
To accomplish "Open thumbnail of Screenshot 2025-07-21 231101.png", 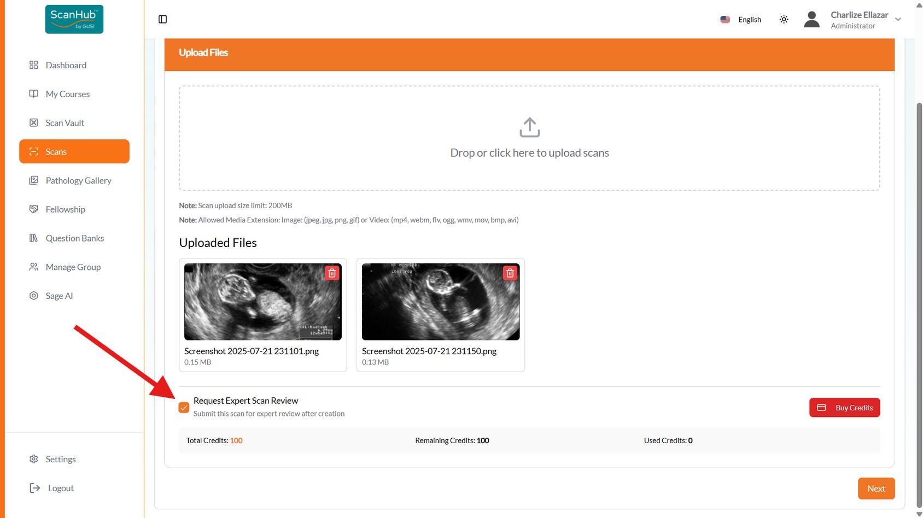I will click(263, 302).
